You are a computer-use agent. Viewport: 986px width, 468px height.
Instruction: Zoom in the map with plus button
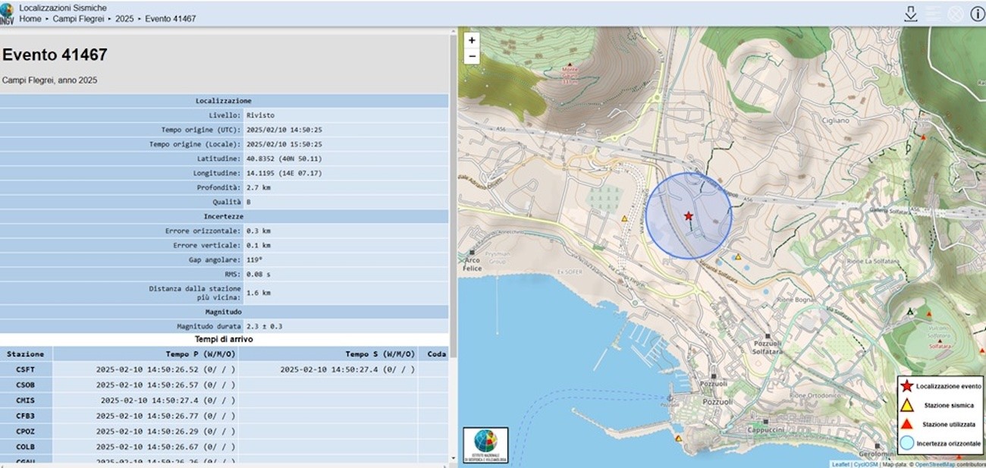coord(472,40)
